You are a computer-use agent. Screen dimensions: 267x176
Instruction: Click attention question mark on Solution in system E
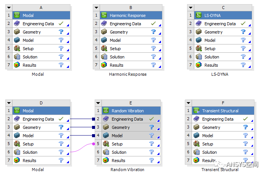[151, 152]
